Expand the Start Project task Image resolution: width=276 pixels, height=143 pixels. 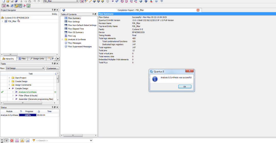click(x=9, y=78)
